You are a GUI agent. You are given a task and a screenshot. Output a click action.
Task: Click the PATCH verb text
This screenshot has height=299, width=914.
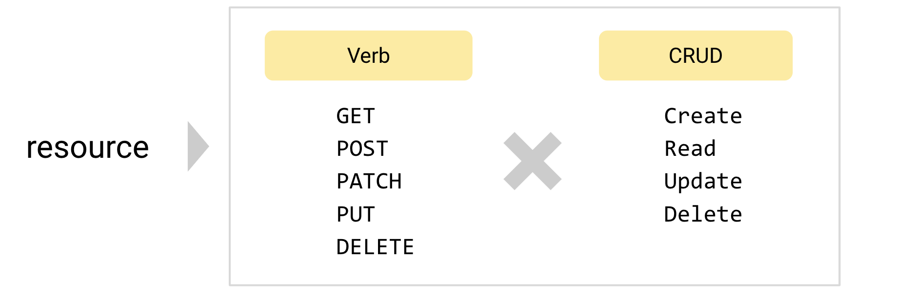[369, 182]
